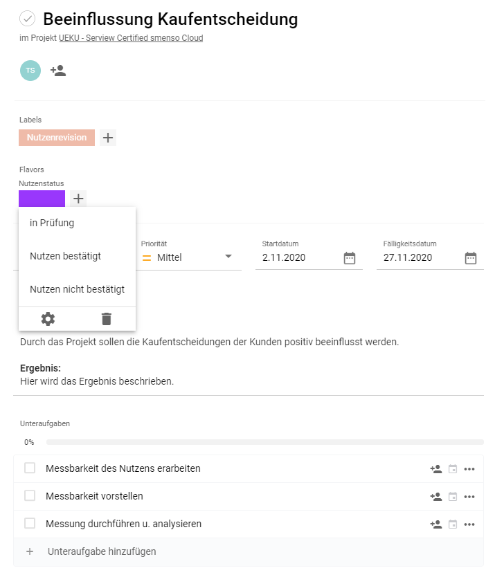Set due date for 'Messbarkeit vorstellen' subtask
This screenshot has height=577, width=495.
453,497
